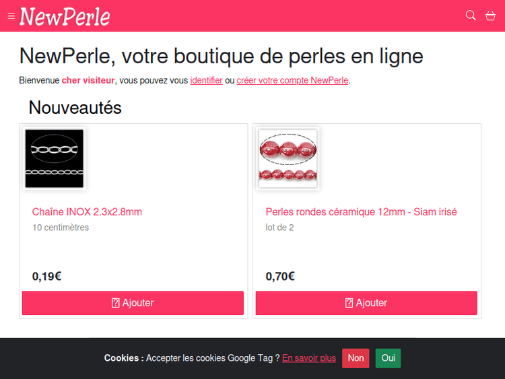The width and height of the screenshot is (505, 379).
Task: Accept cookies with the Oui button
Action: click(388, 358)
